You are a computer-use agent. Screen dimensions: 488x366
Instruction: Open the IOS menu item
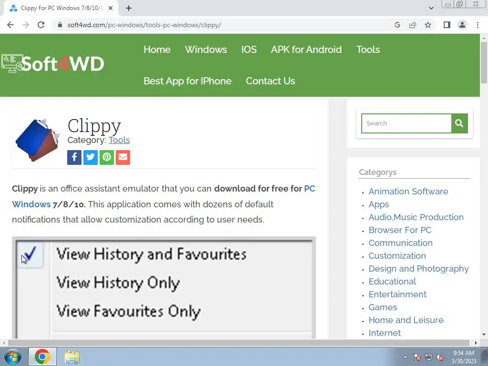249,50
